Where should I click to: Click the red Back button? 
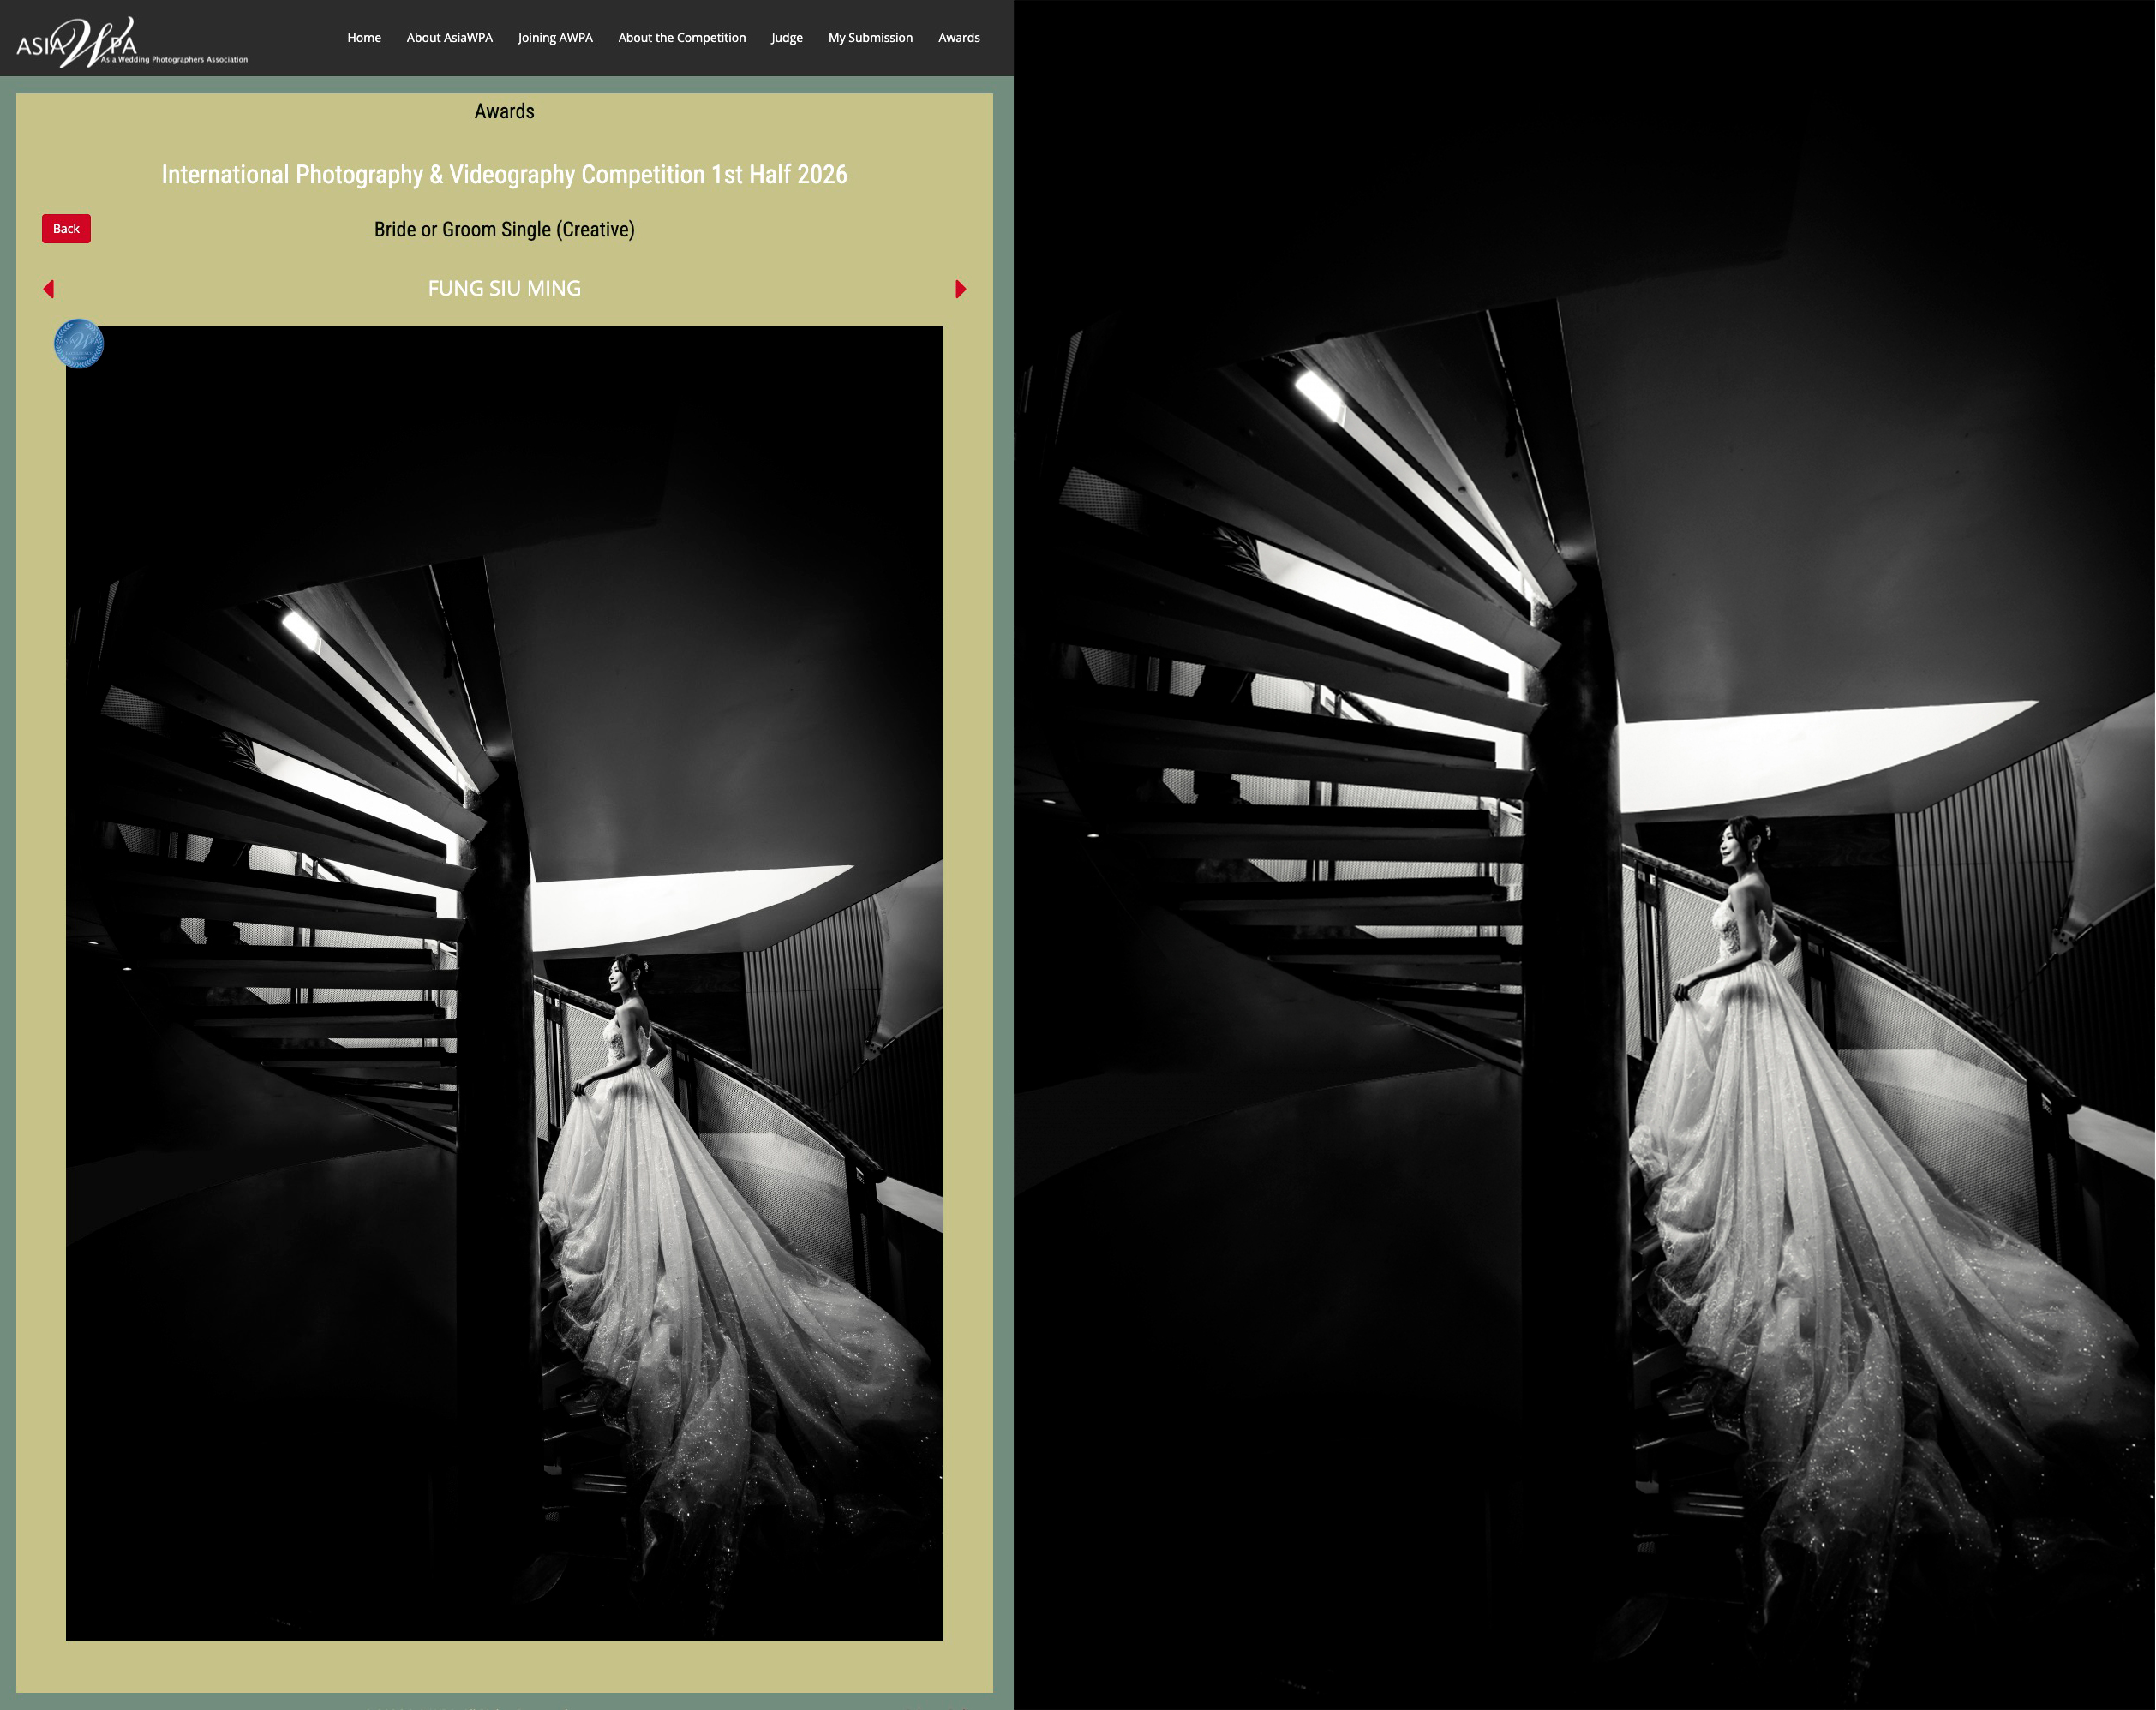(x=66, y=229)
